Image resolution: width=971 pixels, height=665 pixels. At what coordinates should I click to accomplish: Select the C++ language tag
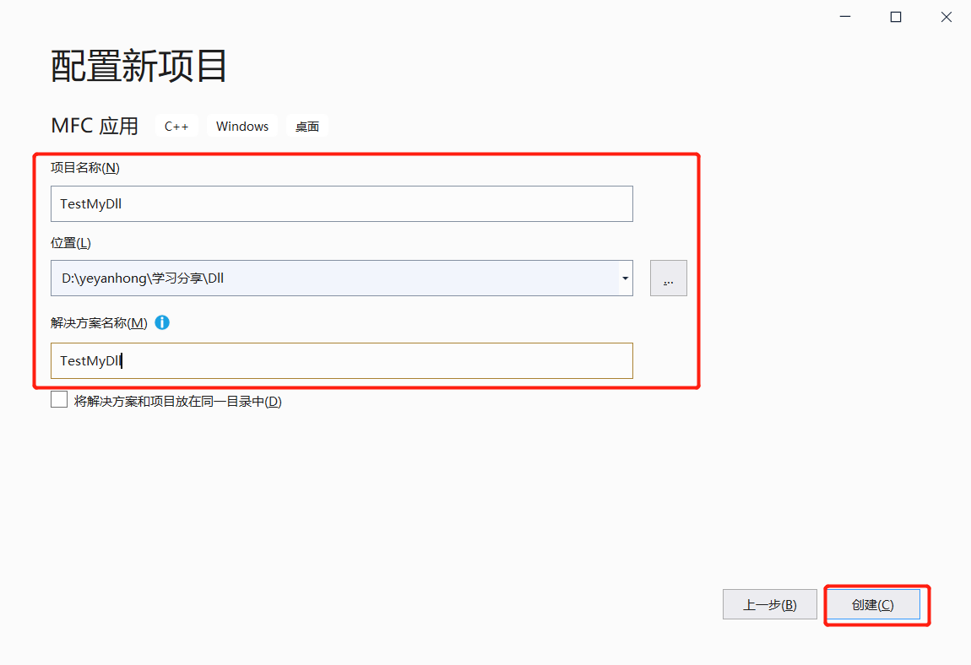pyautogui.click(x=176, y=125)
